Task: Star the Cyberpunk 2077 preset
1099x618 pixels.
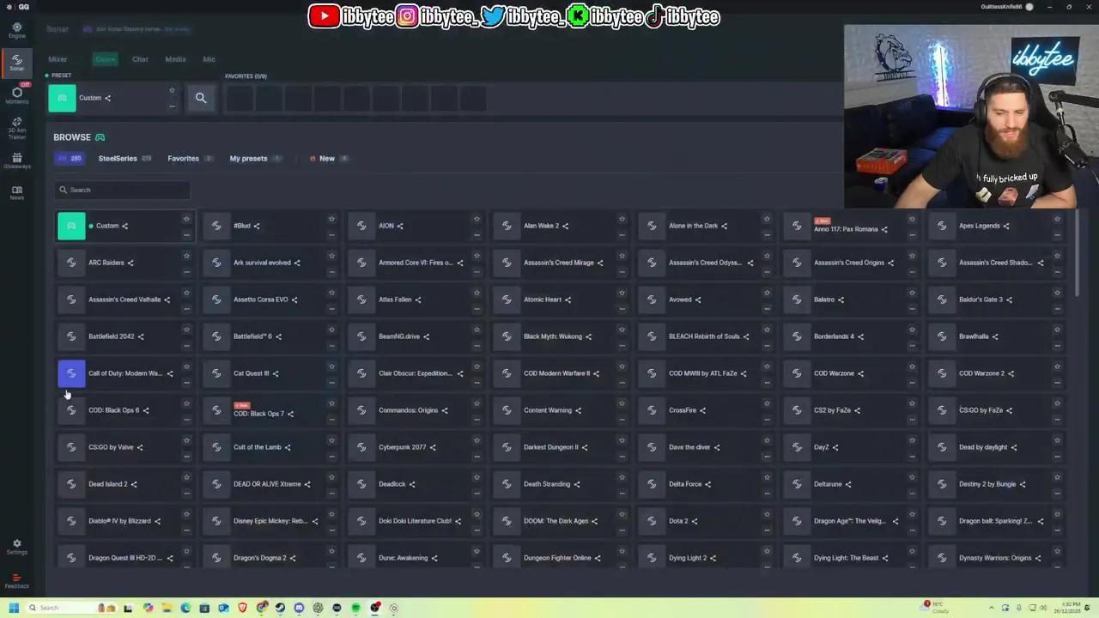Action: click(477, 441)
